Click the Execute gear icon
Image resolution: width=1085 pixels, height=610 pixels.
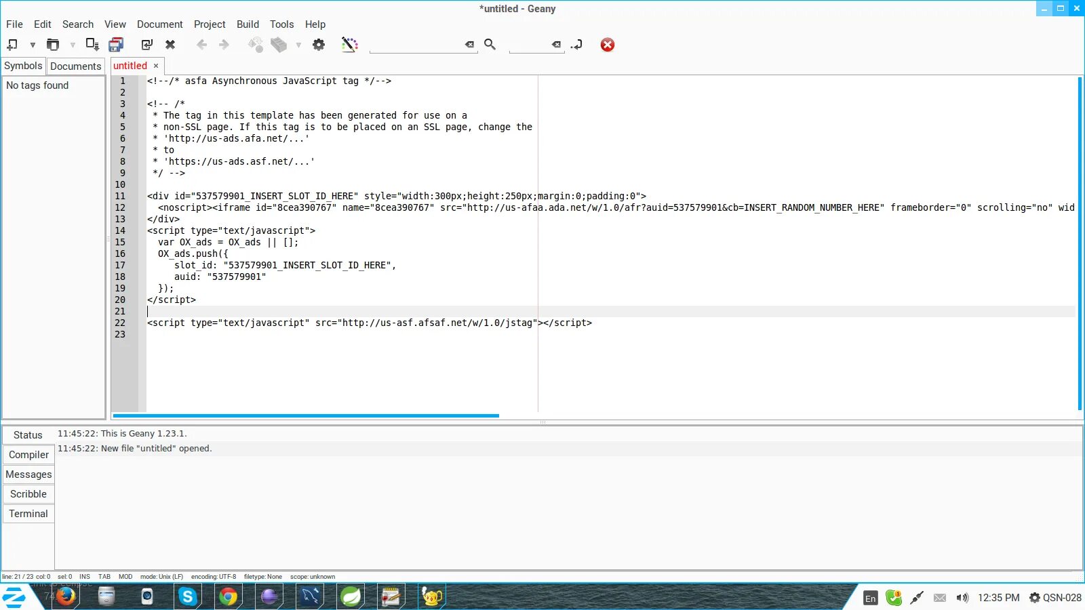tap(319, 45)
